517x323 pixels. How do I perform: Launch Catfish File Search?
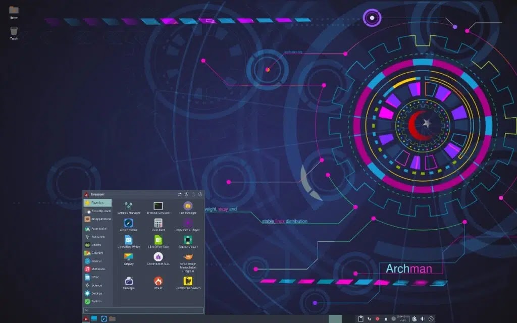click(188, 283)
